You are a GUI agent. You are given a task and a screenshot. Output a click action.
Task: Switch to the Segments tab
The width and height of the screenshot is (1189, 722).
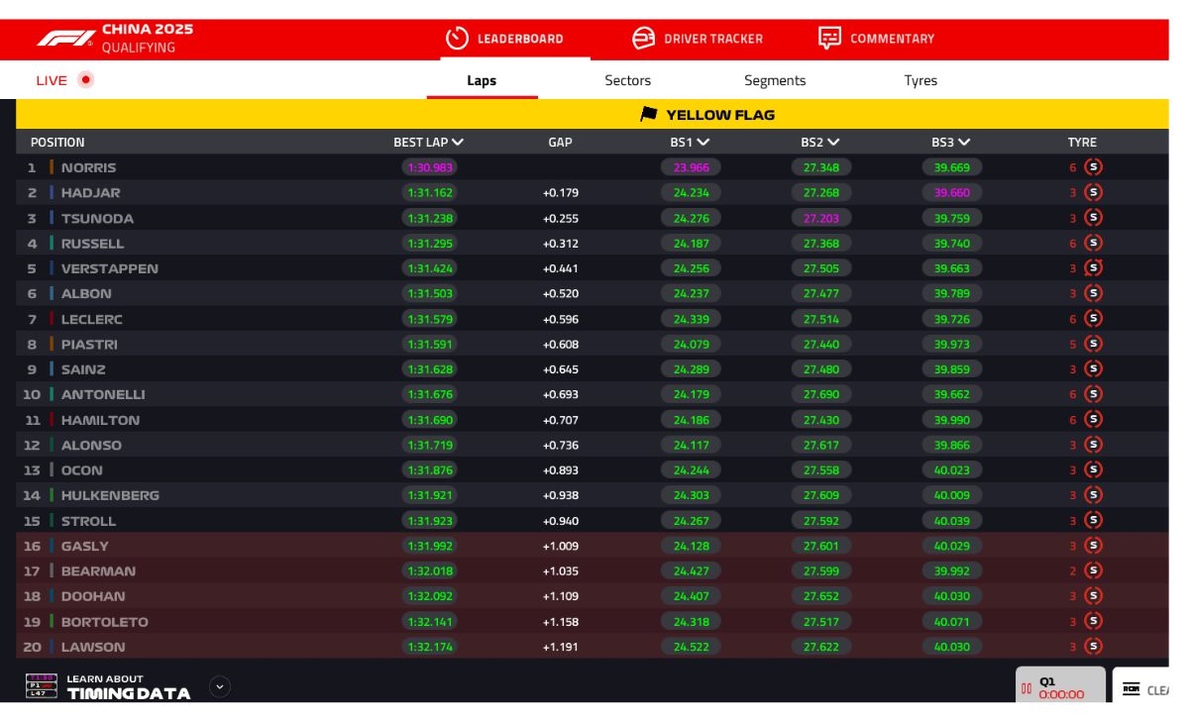(775, 80)
